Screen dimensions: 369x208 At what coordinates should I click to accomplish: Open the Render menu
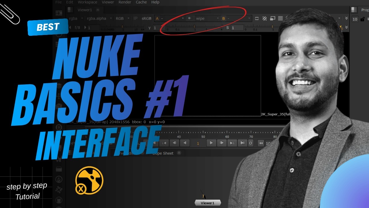click(x=125, y=2)
